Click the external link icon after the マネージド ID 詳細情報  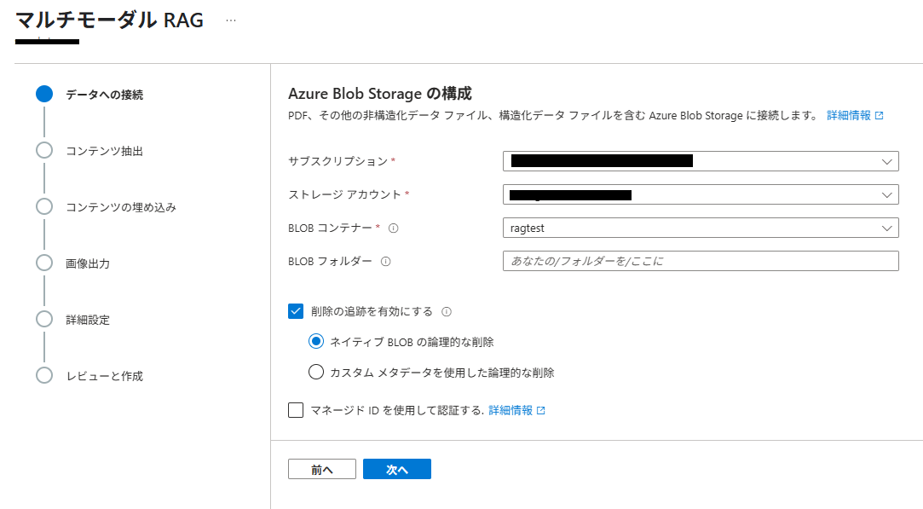pyautogui.click(x=541, y=411)
